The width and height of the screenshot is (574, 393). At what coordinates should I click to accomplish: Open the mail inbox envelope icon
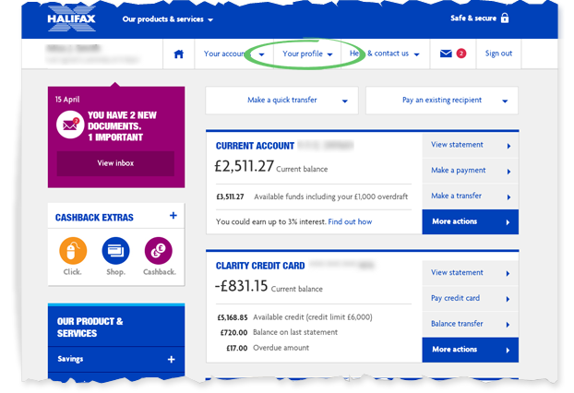[446, 54]
